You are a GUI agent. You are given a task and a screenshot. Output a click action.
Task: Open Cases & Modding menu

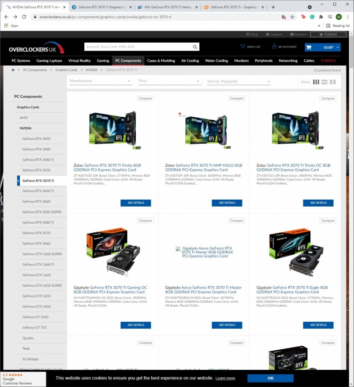pyautogui.click(x=161, y=61)
